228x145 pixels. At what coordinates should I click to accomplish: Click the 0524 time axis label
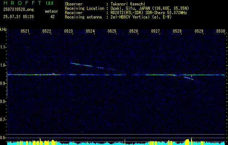tap(90, 31)
